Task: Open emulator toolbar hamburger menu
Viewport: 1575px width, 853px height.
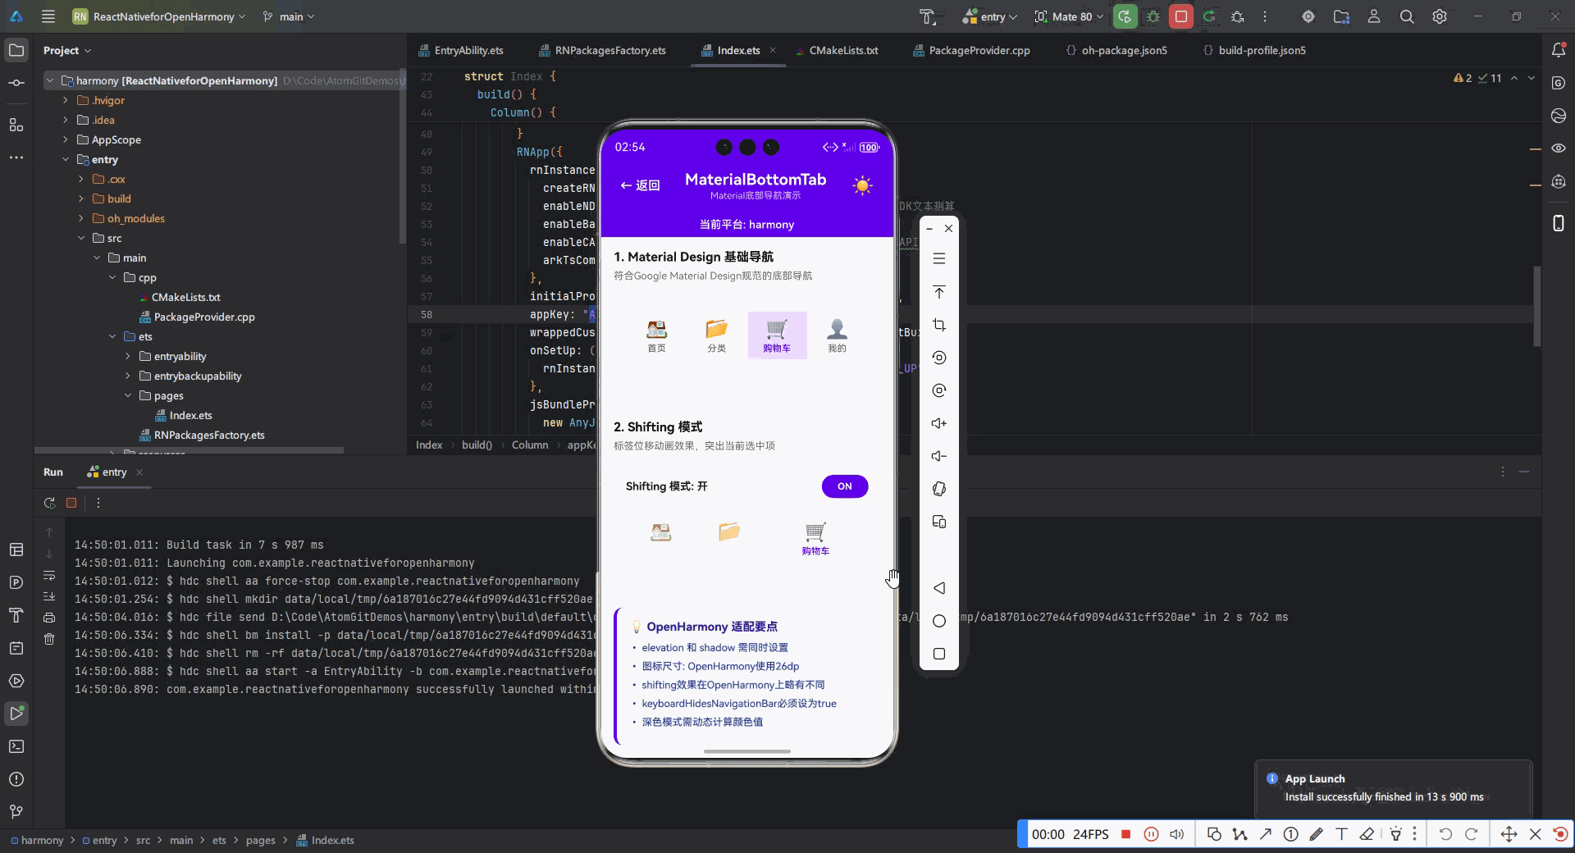Action: coord(939,258)
